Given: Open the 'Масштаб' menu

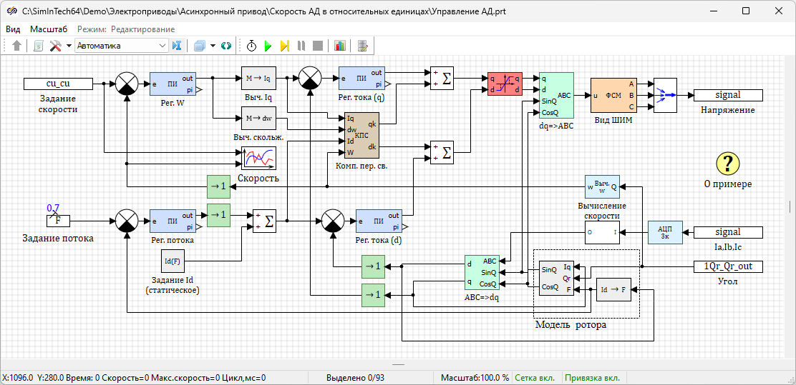Looking at the screenshot, I should click(49, 29).
